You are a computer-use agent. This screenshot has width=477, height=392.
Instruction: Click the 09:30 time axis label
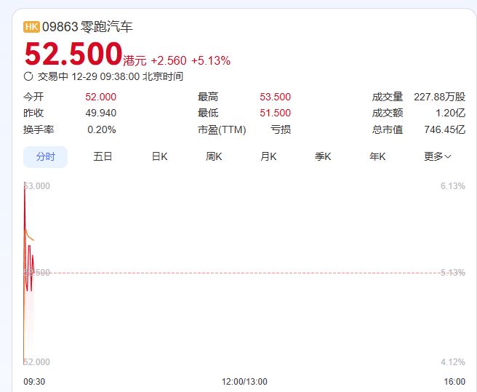click(34, 381)
